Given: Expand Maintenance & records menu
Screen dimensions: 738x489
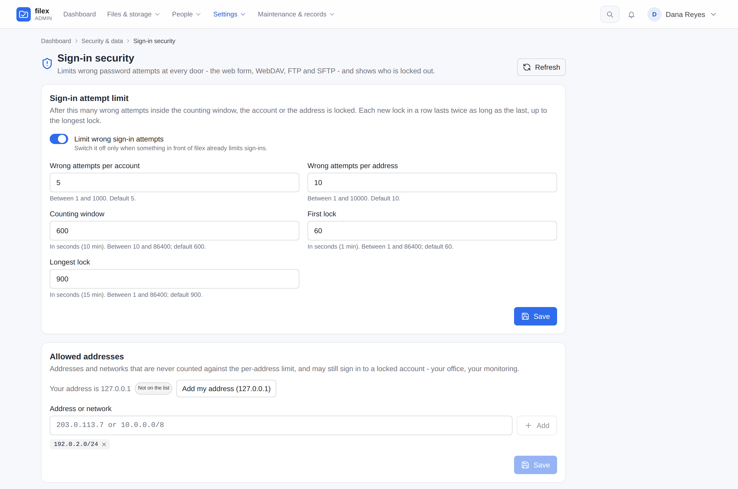Looking at the screenshot, I should click(296, 14).
